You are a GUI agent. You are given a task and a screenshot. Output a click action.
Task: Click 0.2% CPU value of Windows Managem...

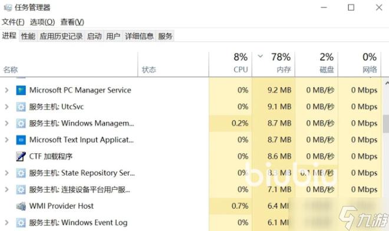pyautogui.click(x=240, y=123)
